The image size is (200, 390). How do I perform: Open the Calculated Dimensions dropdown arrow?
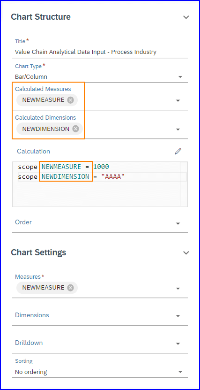(178, 130)
